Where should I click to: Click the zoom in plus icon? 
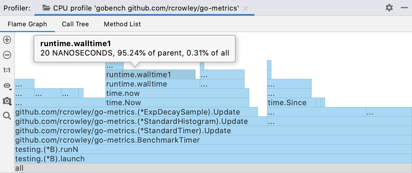pyautogui.click(x=7, y=40)
